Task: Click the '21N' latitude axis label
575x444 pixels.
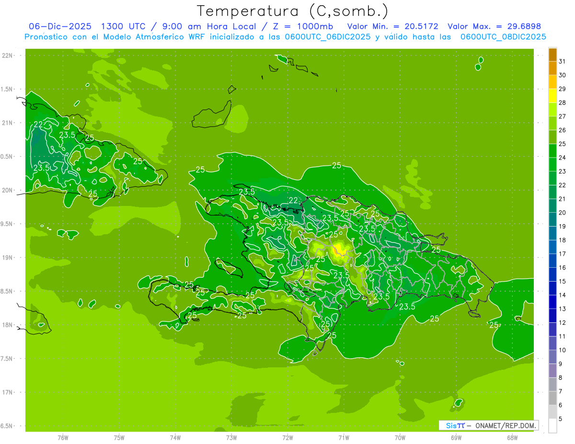Action: pos(7,123)
